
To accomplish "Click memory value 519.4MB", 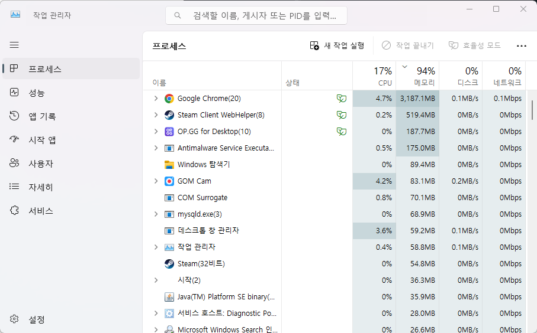I will tap(417, 115).
